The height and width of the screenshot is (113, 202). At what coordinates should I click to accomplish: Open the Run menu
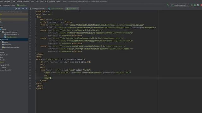tap(37, 2)
